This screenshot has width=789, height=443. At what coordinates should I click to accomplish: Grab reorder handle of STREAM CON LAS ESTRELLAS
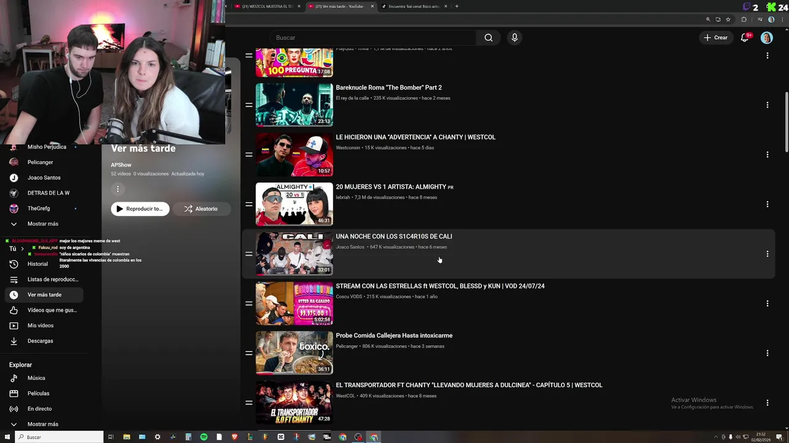[248, 303]
